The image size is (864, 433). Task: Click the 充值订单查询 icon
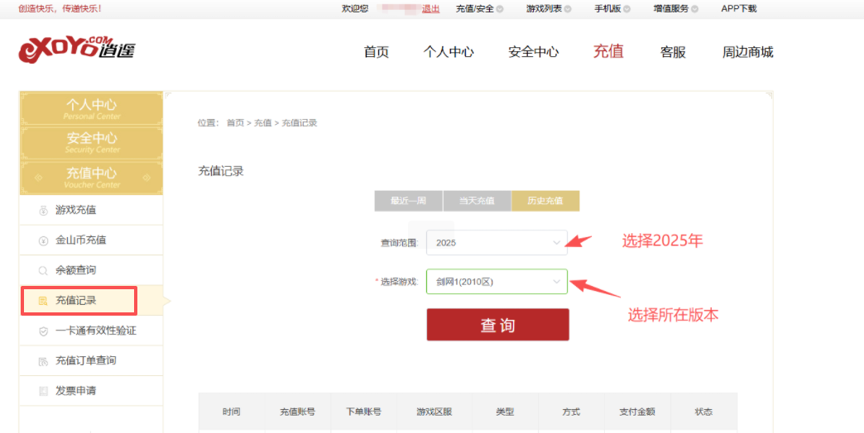pos(43,361)
